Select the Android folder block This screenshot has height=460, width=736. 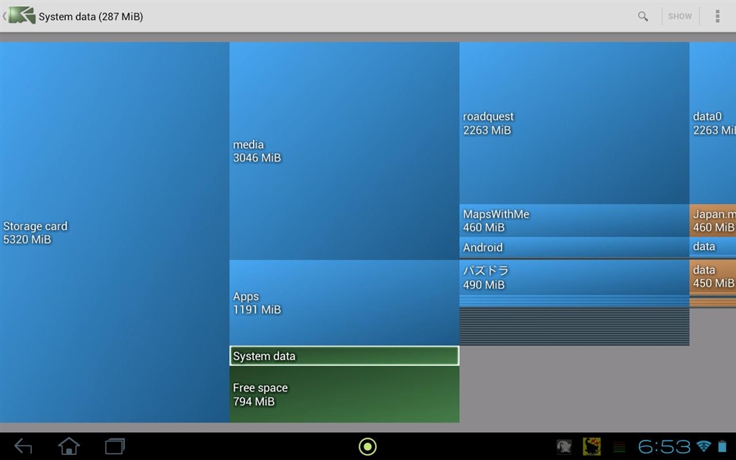coord(574,247)
